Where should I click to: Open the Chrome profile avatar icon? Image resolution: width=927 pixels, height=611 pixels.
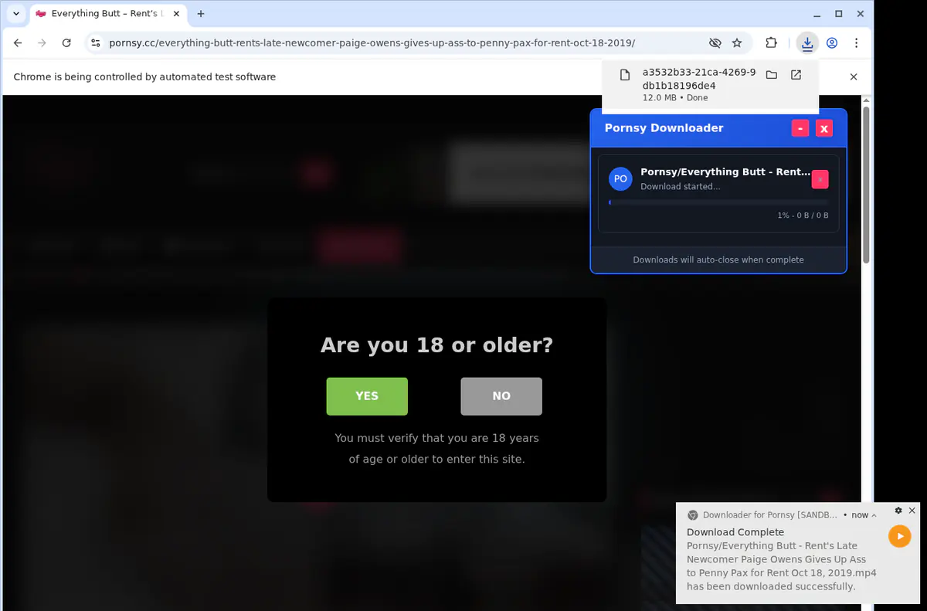(832, 43)
